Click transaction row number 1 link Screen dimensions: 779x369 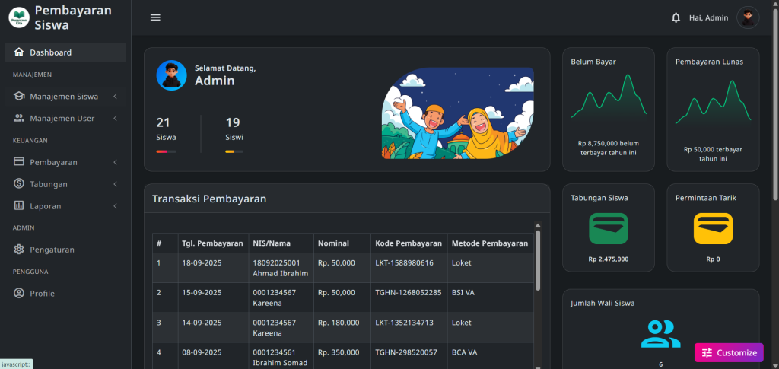(x=159, y=263)
